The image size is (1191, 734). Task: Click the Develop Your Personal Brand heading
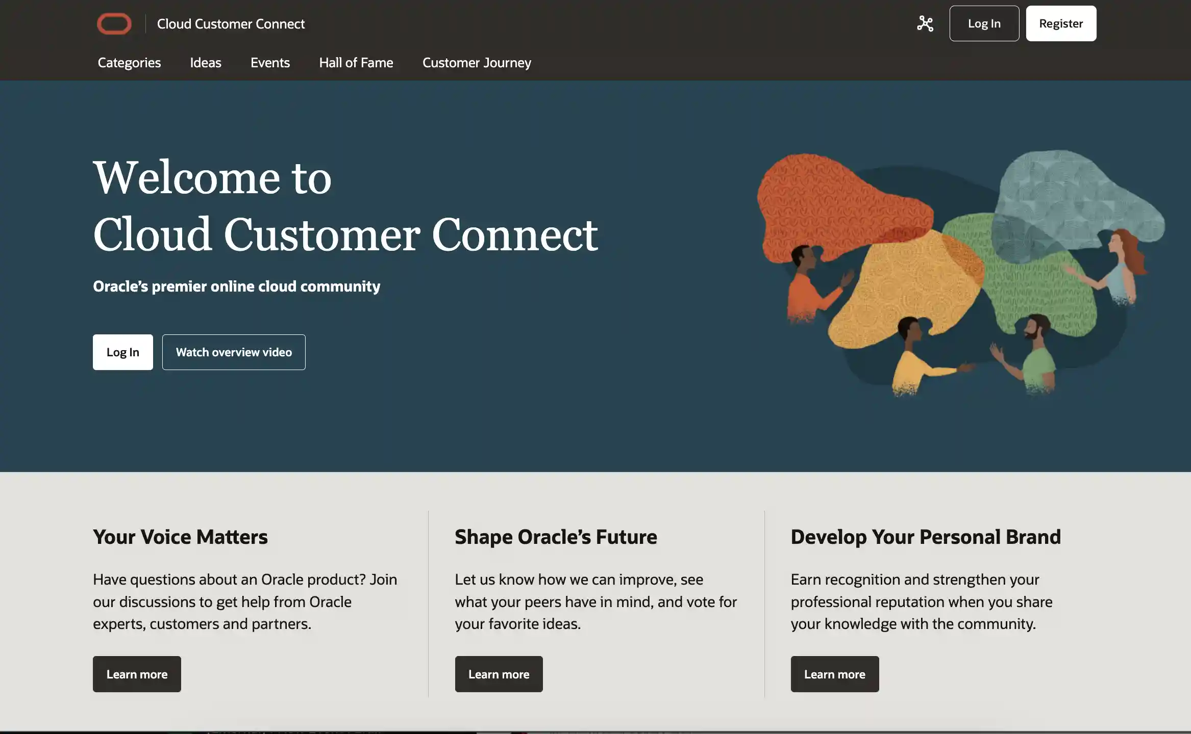pos(925,537)
